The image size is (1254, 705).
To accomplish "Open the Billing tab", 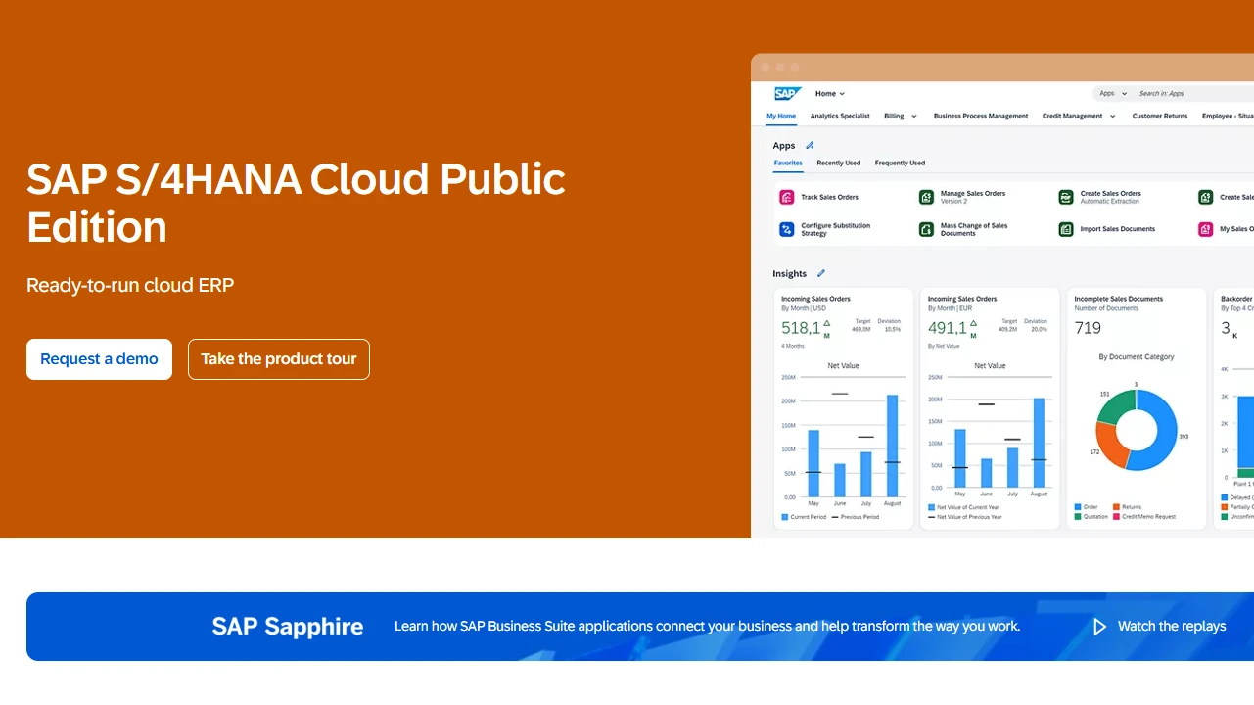I will tap(894, 116).
